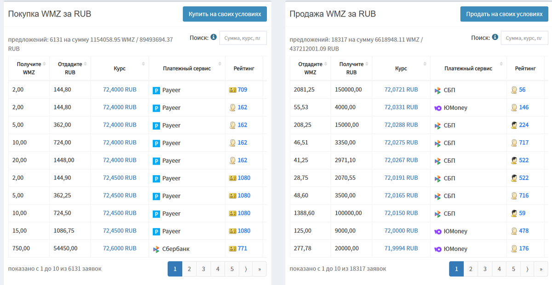Go to page 4 of buy offers
552x285 pixels.
218,269
